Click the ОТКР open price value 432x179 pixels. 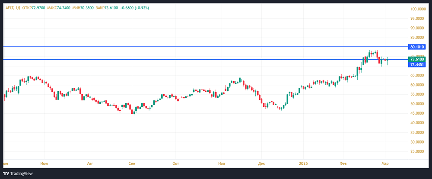40,8
